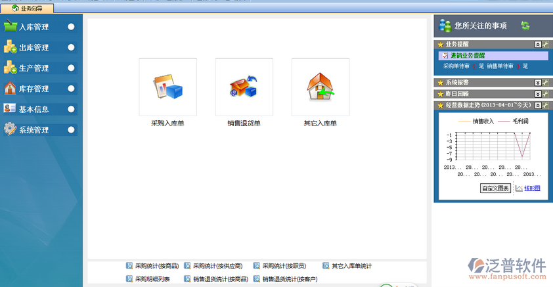This screenshot has width=553, height=287.
Task: Open settings wrench for 系统报警
Action: tap(546, 83)
